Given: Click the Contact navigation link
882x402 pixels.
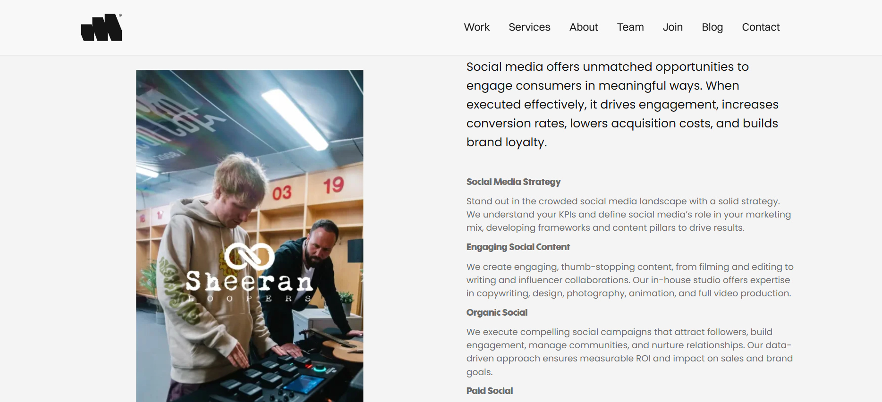Looking at the screenshot, I should [x=761, y=27].
